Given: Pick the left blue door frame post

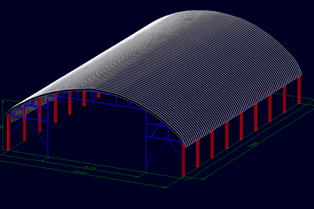Looking at the screenshot, I should (x=48, y=129).
